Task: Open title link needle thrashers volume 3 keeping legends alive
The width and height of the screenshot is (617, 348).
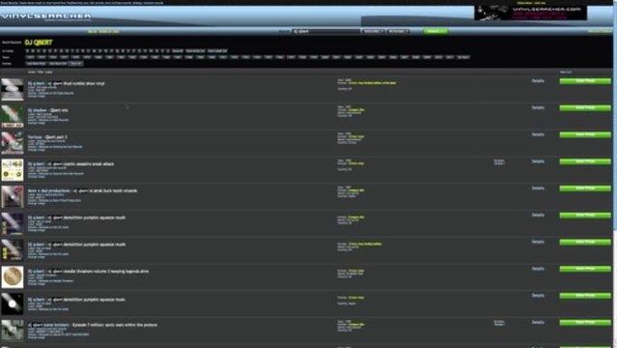Action: [88, 271]
